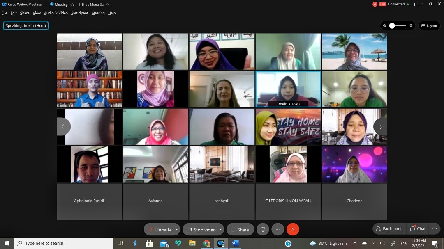Click the zoom in magnifier icon
Image resolution: width=444 pixels, height=249 pixels.
point(411,26)
